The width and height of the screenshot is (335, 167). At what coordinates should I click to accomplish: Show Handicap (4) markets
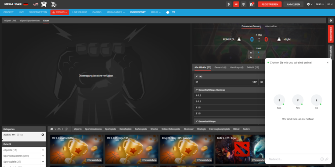click(x=236, y=67)
